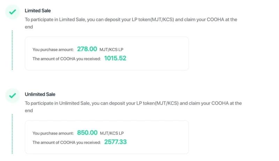The image size is (279, 161).
Task: Click the 850.00 purchase amount value
Action: 87,132
